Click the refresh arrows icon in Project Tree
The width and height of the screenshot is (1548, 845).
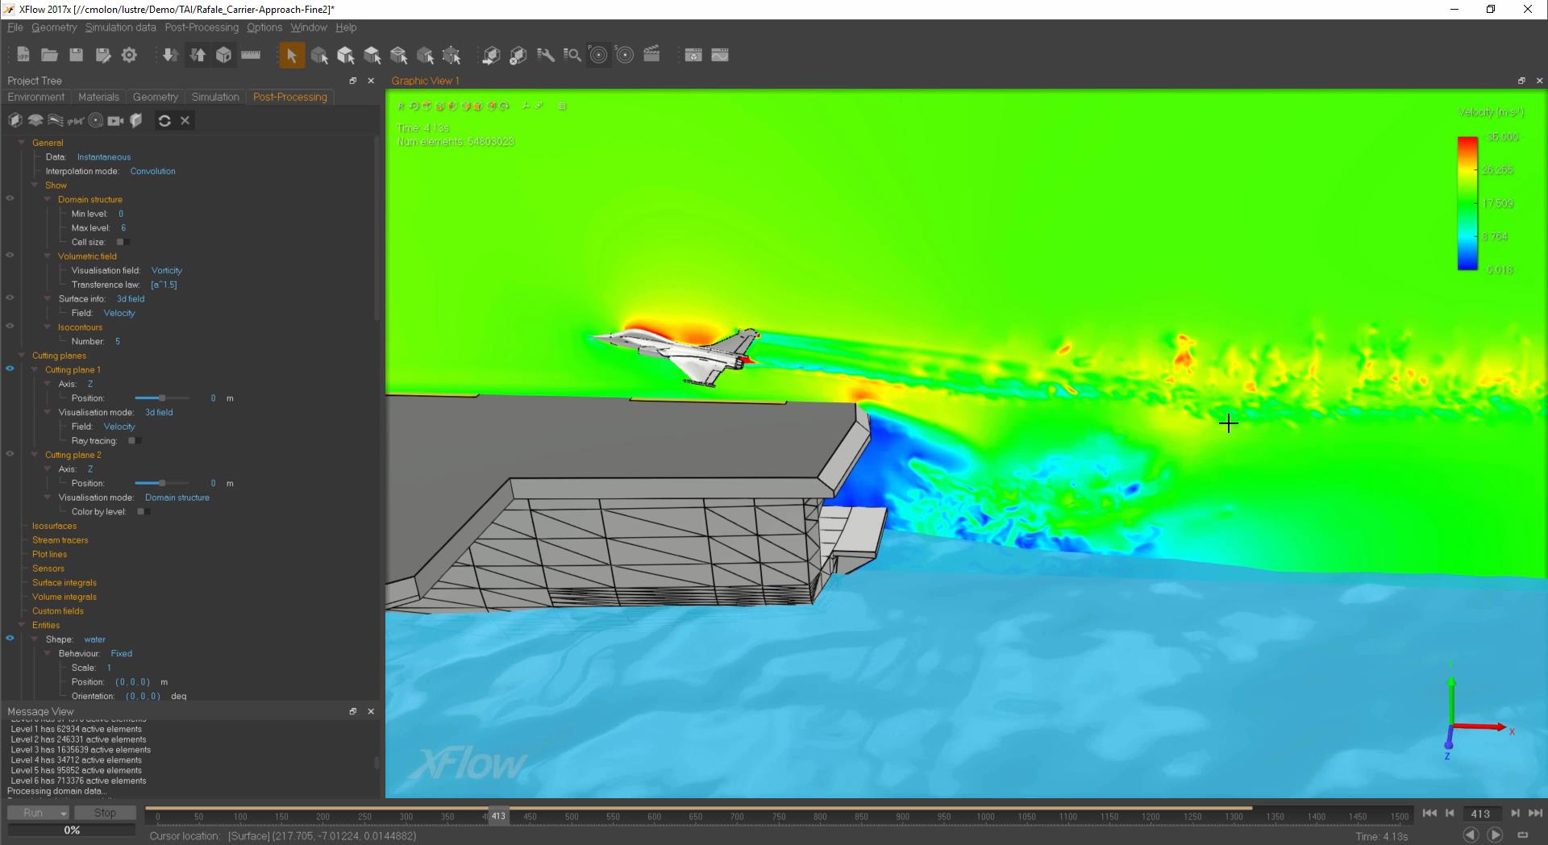click(x=164, y=120)
